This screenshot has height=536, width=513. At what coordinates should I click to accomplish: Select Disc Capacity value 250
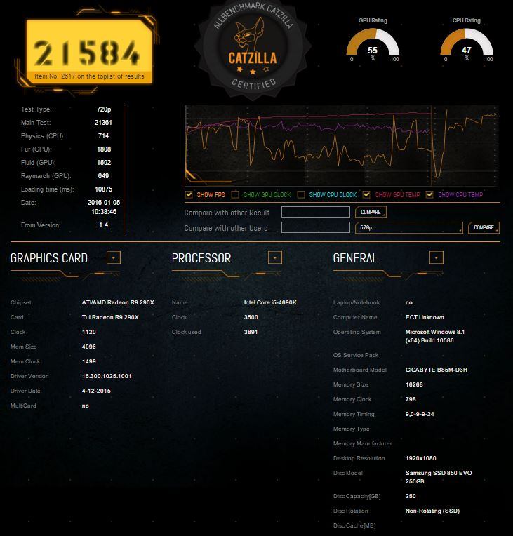411,496
